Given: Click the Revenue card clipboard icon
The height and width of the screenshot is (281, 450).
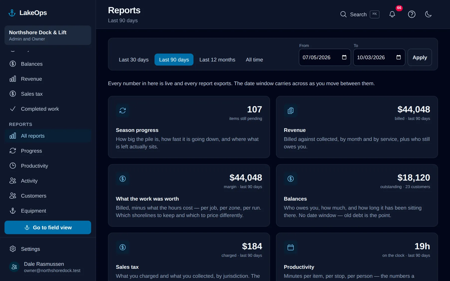Looking at the screenshot, I should click(290, 110).
